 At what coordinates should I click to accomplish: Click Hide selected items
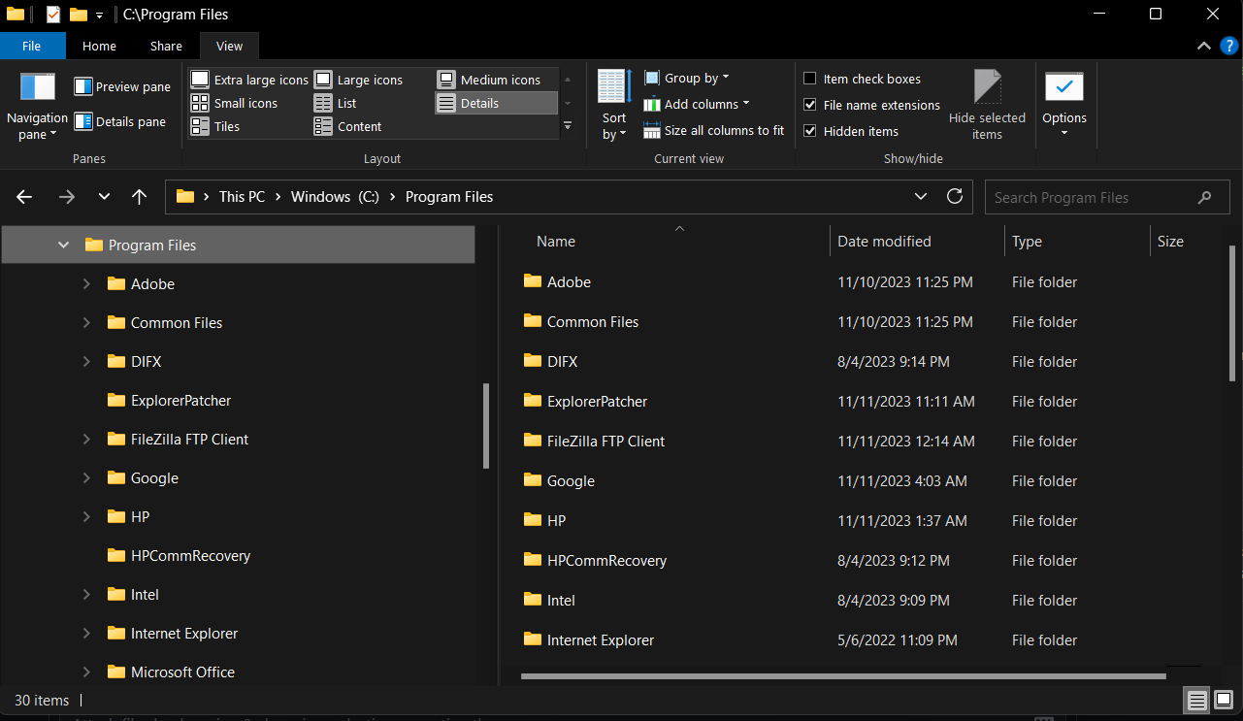coord(987,104)
